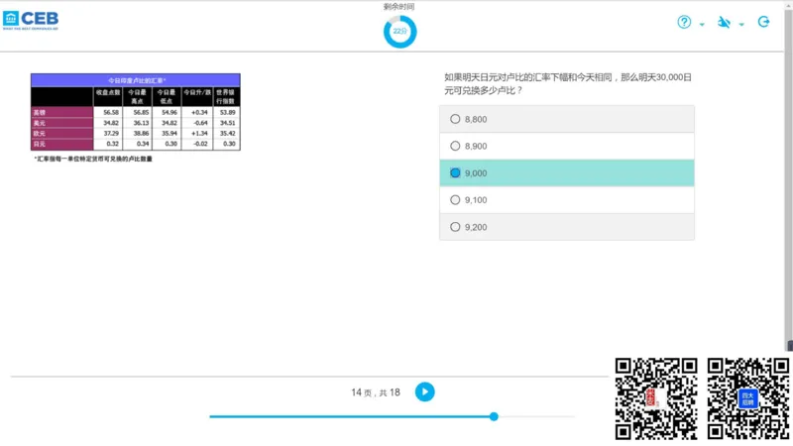Choose the 9,200 answer option

567,227
